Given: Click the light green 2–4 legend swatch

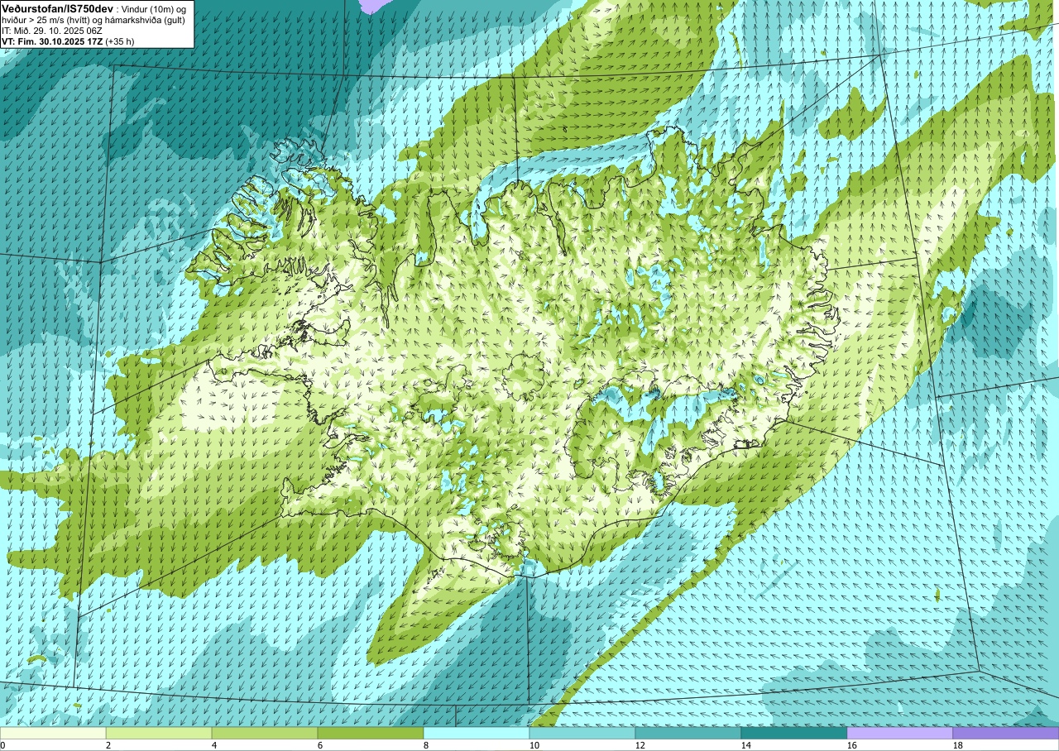Looking at the screenshot, I should (x=159, y=733).
